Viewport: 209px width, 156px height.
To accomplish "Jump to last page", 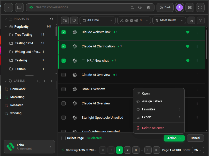I will coord(156,150).
